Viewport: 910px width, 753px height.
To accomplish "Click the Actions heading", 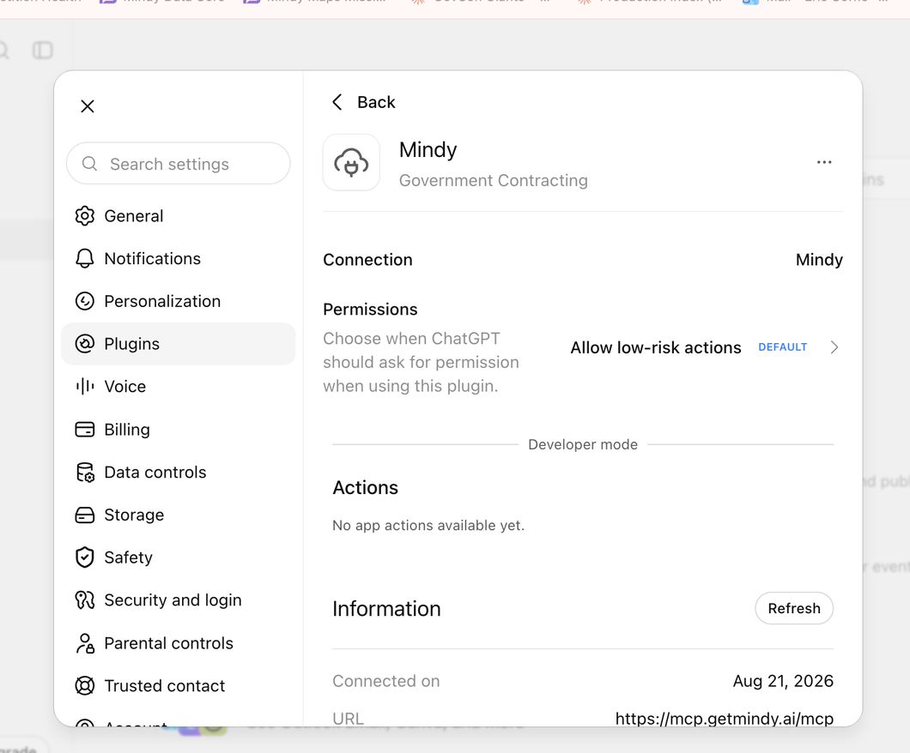I will point(366,487).
